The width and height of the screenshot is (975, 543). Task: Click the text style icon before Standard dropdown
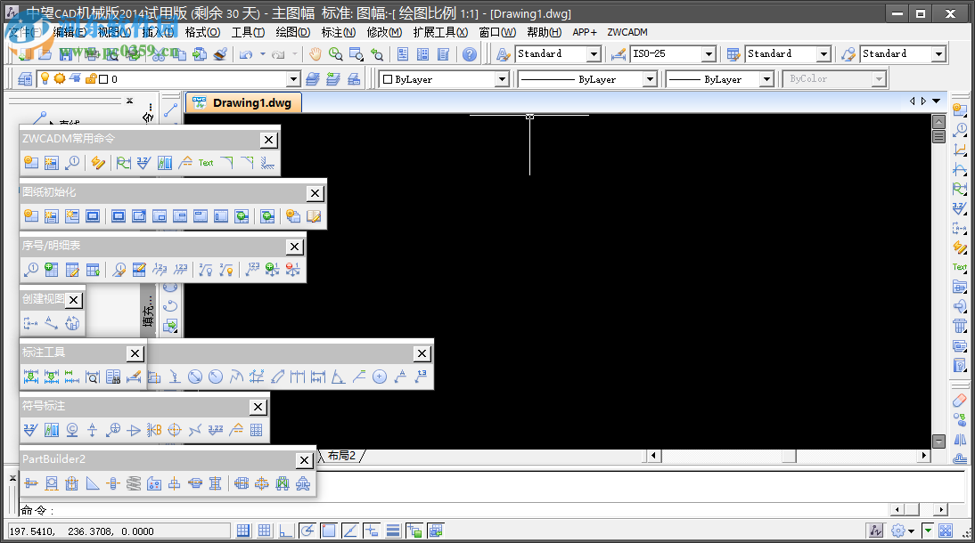coord(503,54)
